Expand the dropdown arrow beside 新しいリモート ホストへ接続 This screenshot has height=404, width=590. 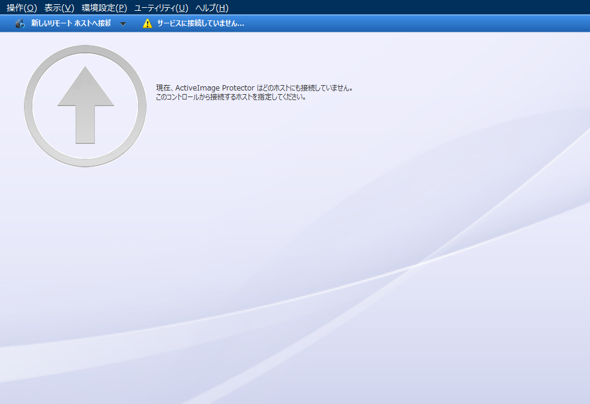coord(123,24)
